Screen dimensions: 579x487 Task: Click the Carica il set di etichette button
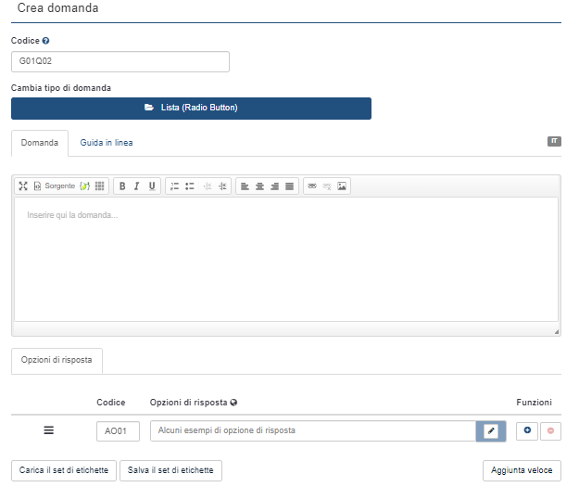pos(65,470)
